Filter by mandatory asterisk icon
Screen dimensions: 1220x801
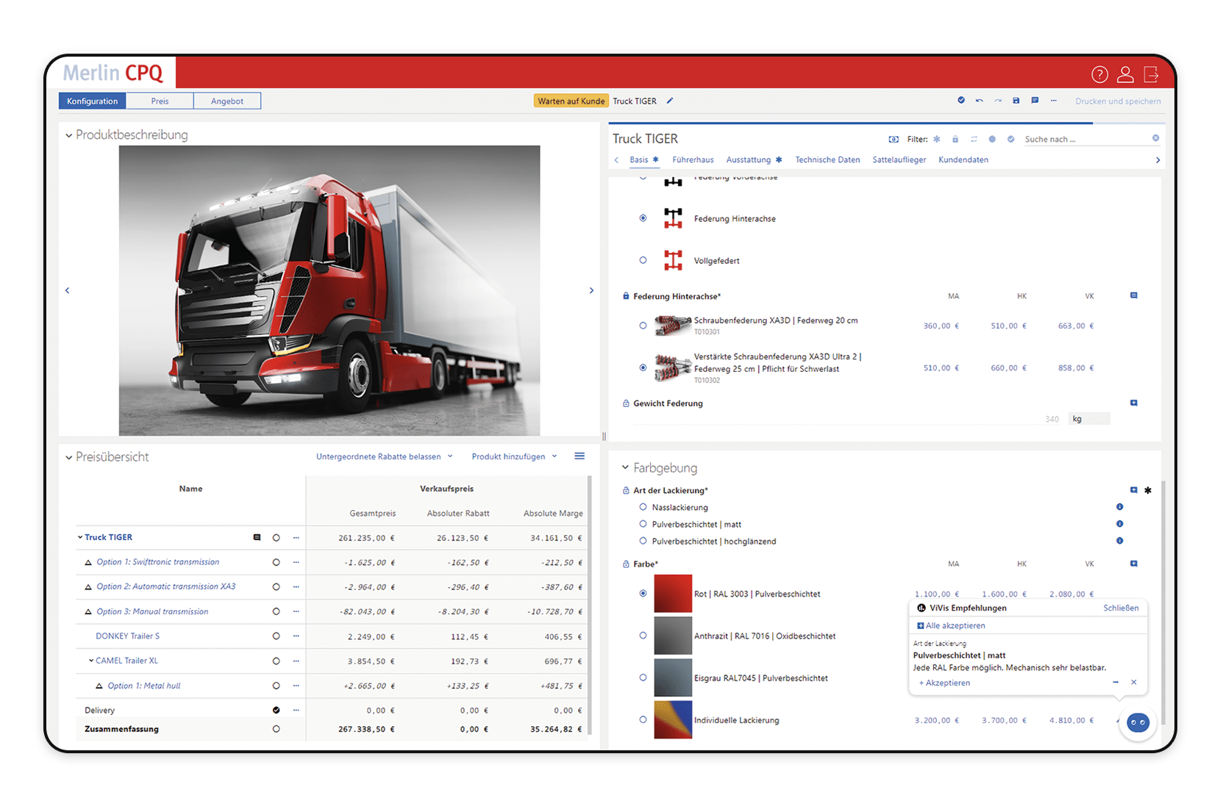937,139
